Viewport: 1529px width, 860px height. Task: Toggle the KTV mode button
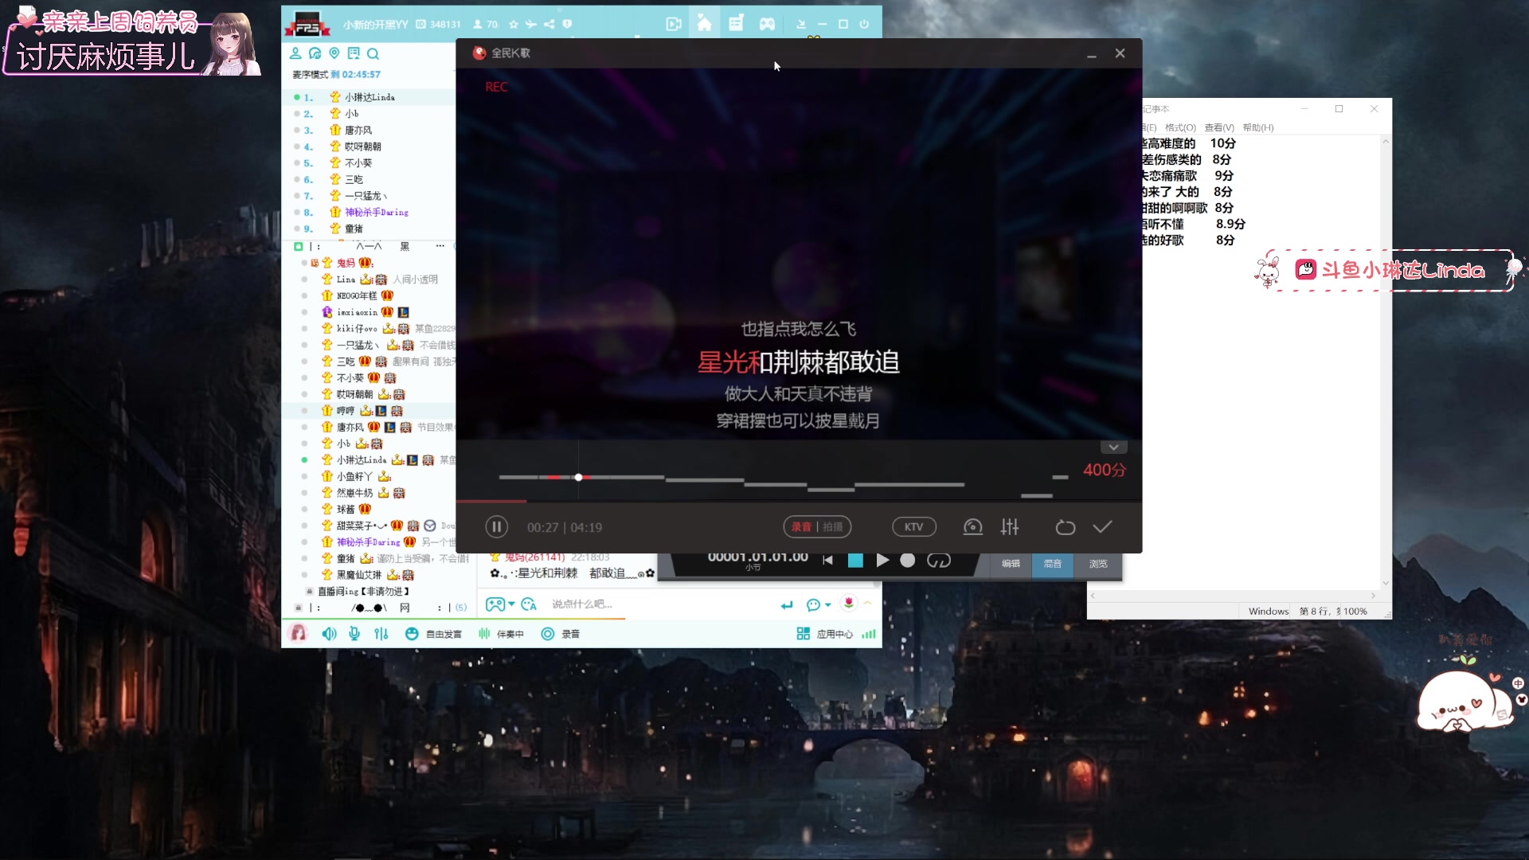click(913, 527)
